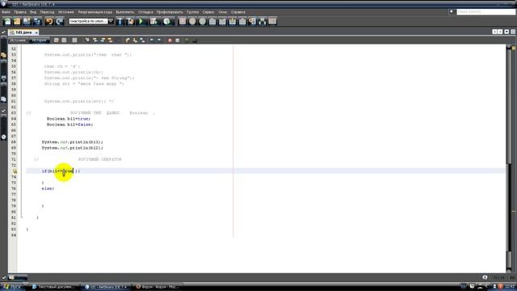Open the Правка menu
The width and height of the screenshot is (517, 291).
click(x=20, y=12)
